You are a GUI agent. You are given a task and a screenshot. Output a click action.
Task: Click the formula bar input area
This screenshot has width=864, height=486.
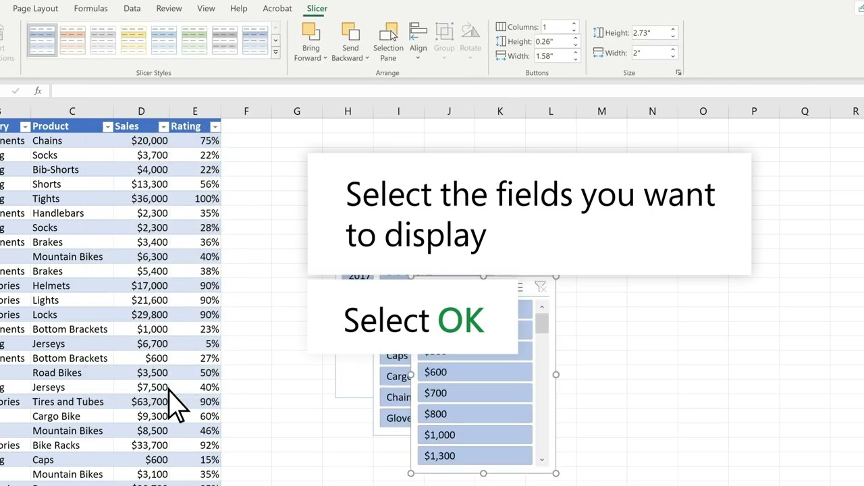click(x=457, y=90)
